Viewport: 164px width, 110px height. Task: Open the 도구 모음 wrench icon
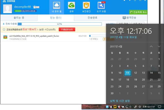(x=101, y=5)
